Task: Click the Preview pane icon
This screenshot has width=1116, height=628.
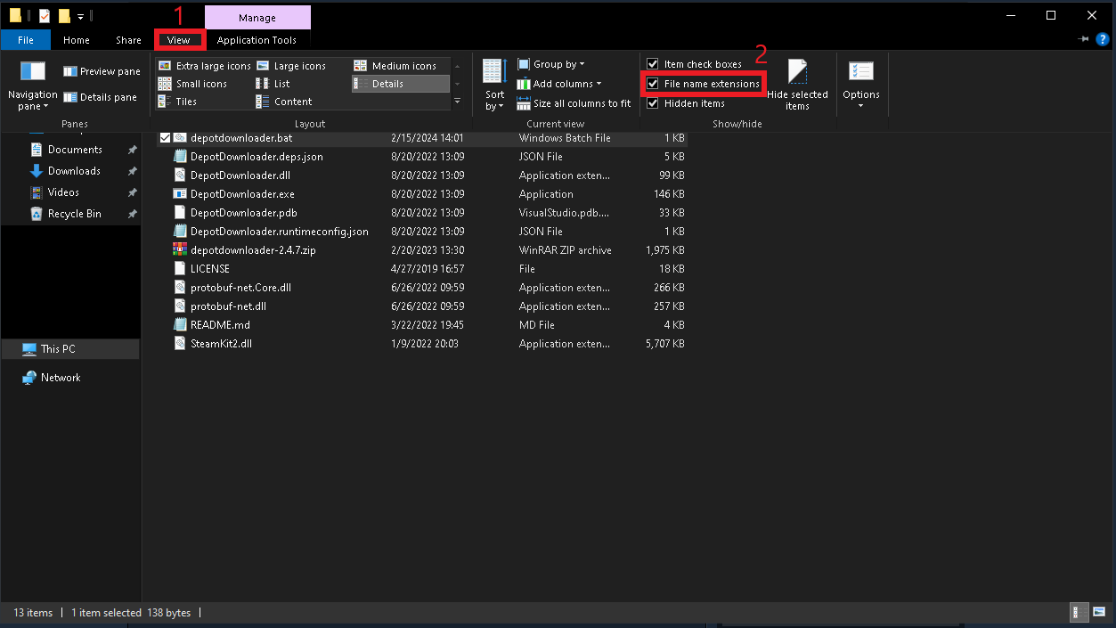Action: (69, 71)
